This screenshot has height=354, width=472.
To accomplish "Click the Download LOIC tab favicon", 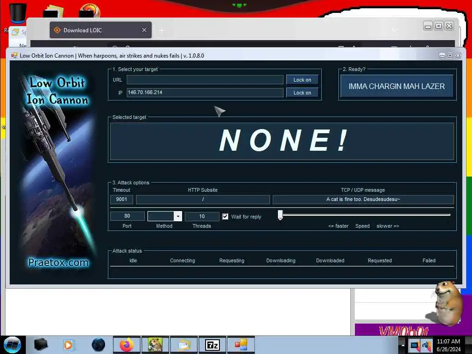I will [57, 30].
